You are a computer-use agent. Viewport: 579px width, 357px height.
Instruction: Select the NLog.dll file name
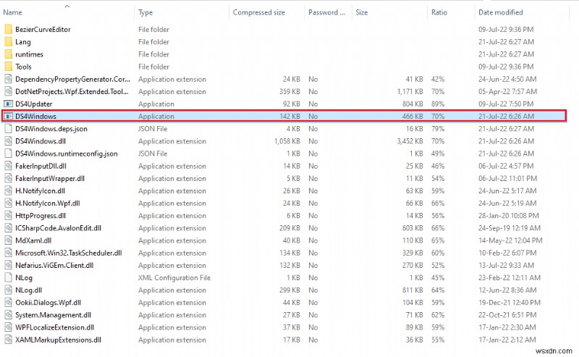[x=28, y=290]
